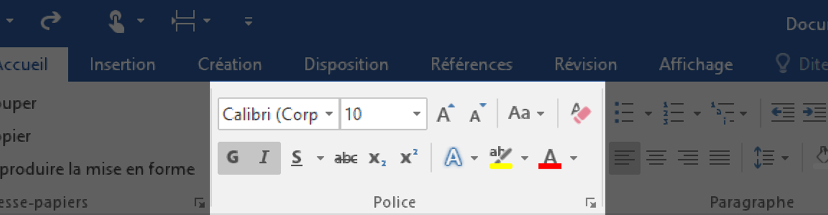
Task: Click Reproduire la mise en forme
Action: (97, 169)
